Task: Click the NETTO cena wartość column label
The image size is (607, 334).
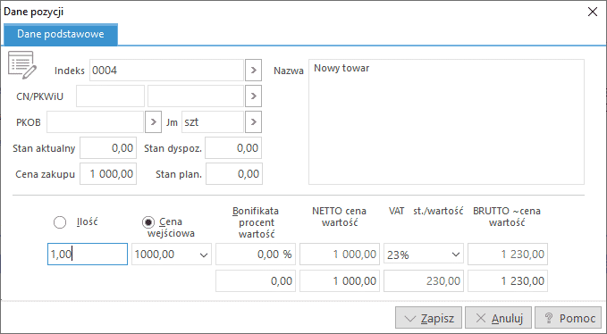Action: pyautogui.click(x=339, y=216)
